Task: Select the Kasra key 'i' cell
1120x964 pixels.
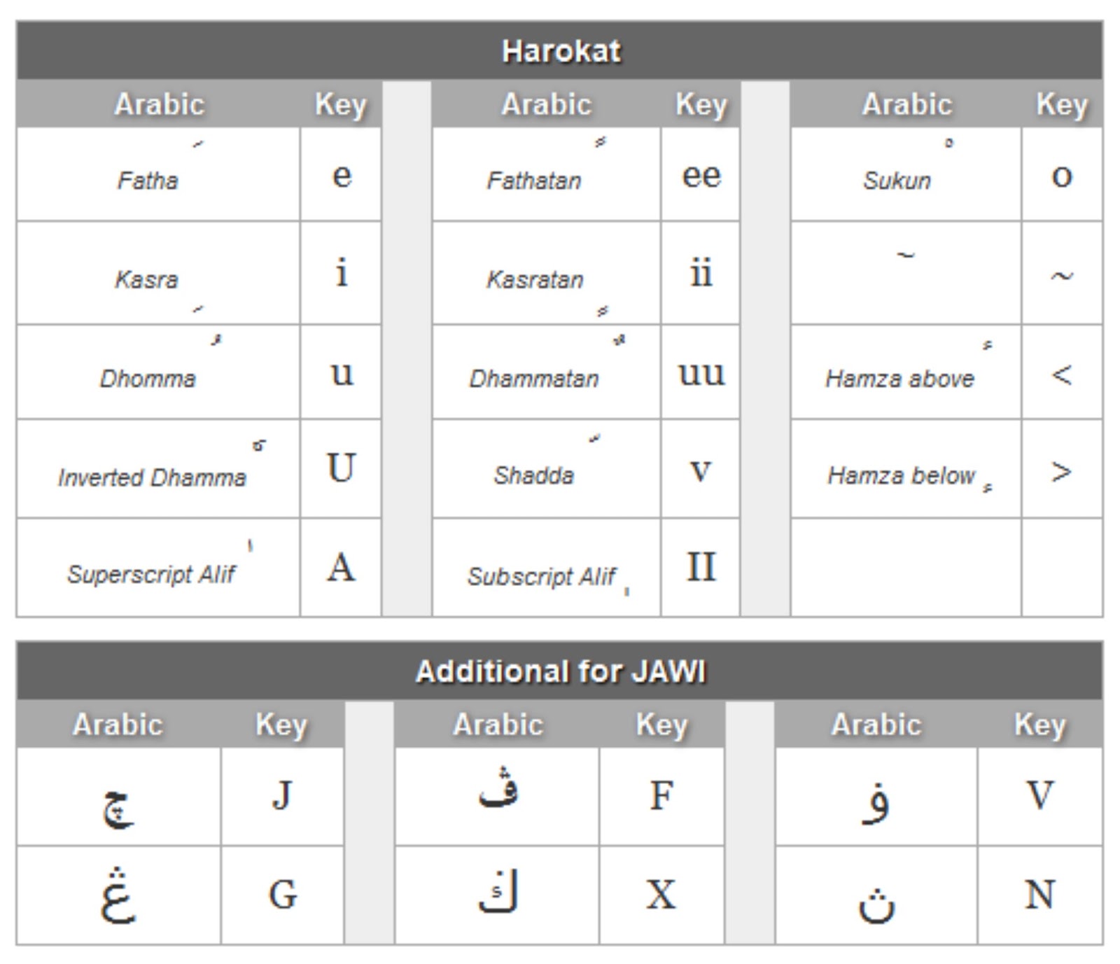Action: [x=341, y=273]
